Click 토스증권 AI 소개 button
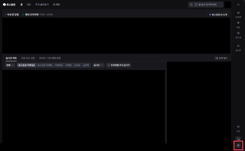The image size is (245, 151). (x=218, y=14)
